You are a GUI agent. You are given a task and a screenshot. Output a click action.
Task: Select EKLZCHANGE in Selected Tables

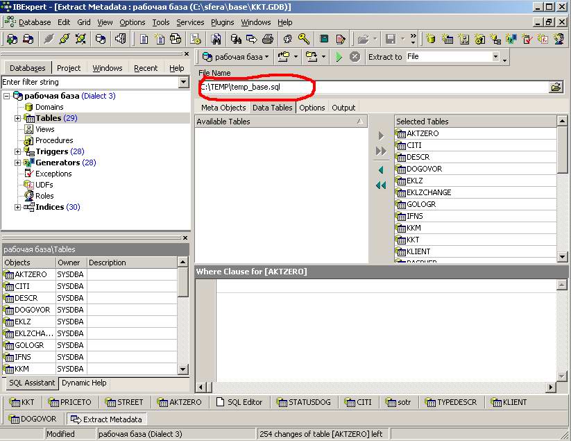pyautogui.click(x=475, y=192)
